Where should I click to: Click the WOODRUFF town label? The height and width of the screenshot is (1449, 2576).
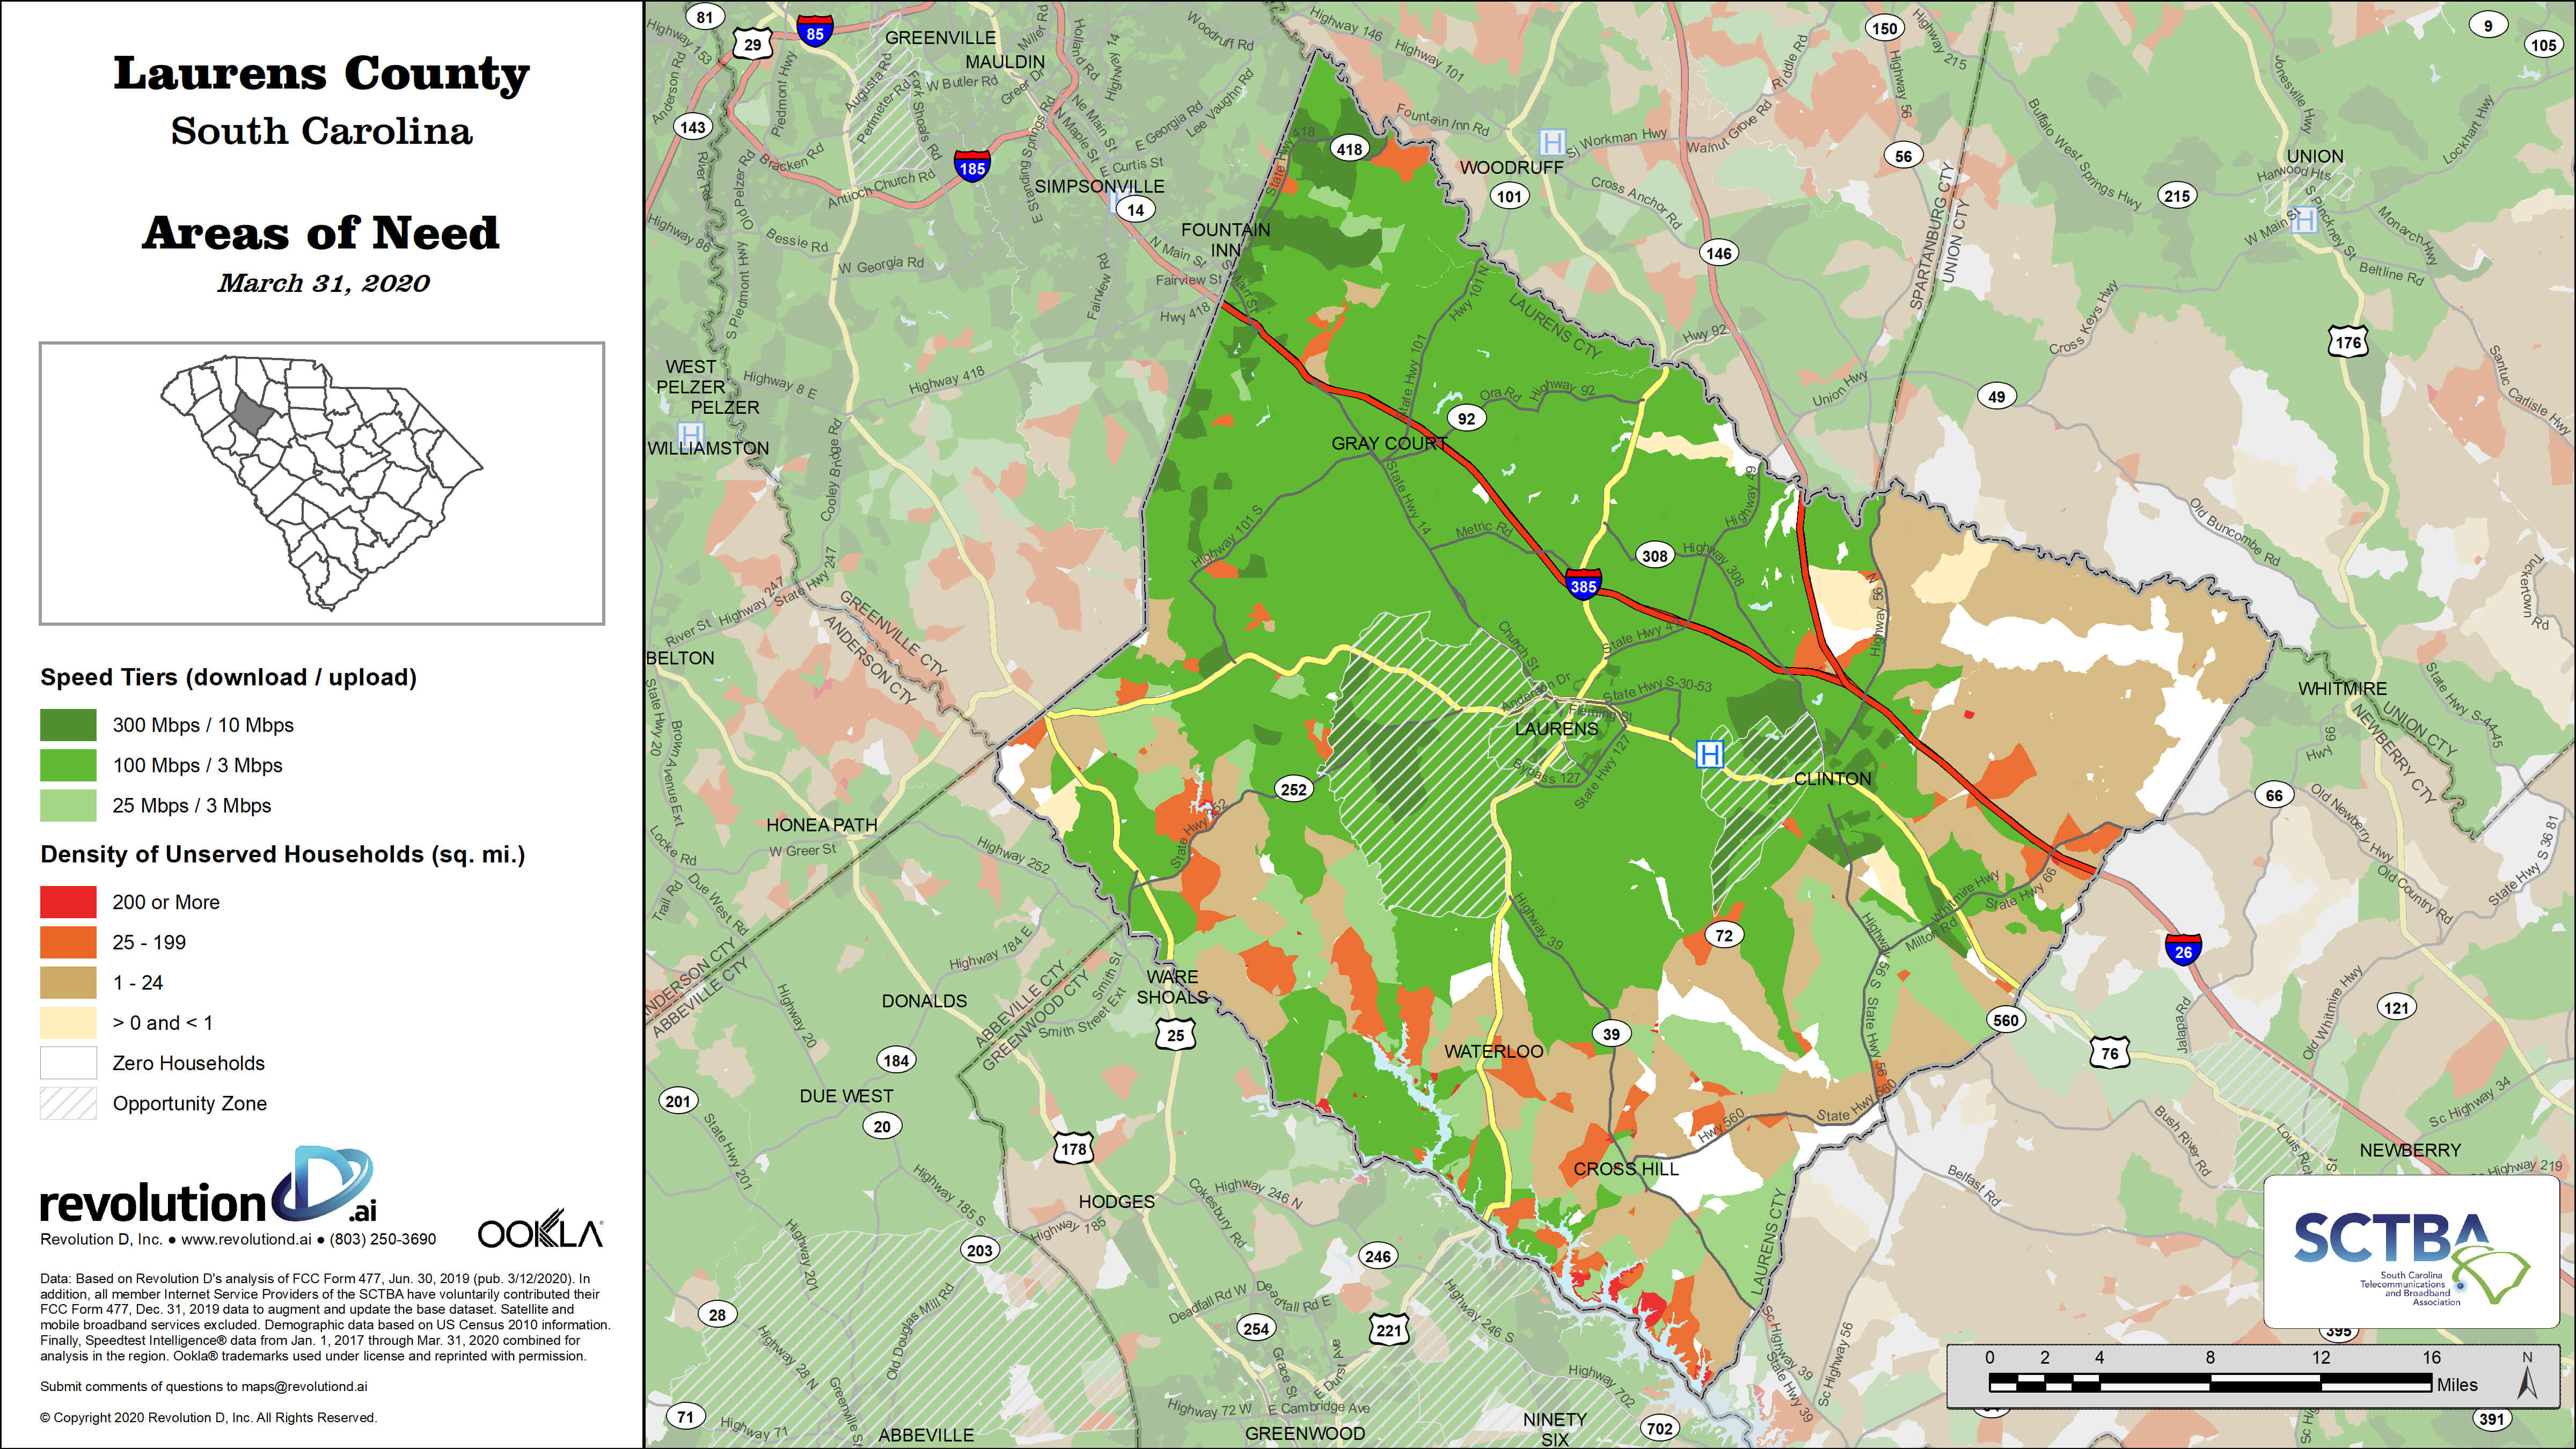point(1511,167)
